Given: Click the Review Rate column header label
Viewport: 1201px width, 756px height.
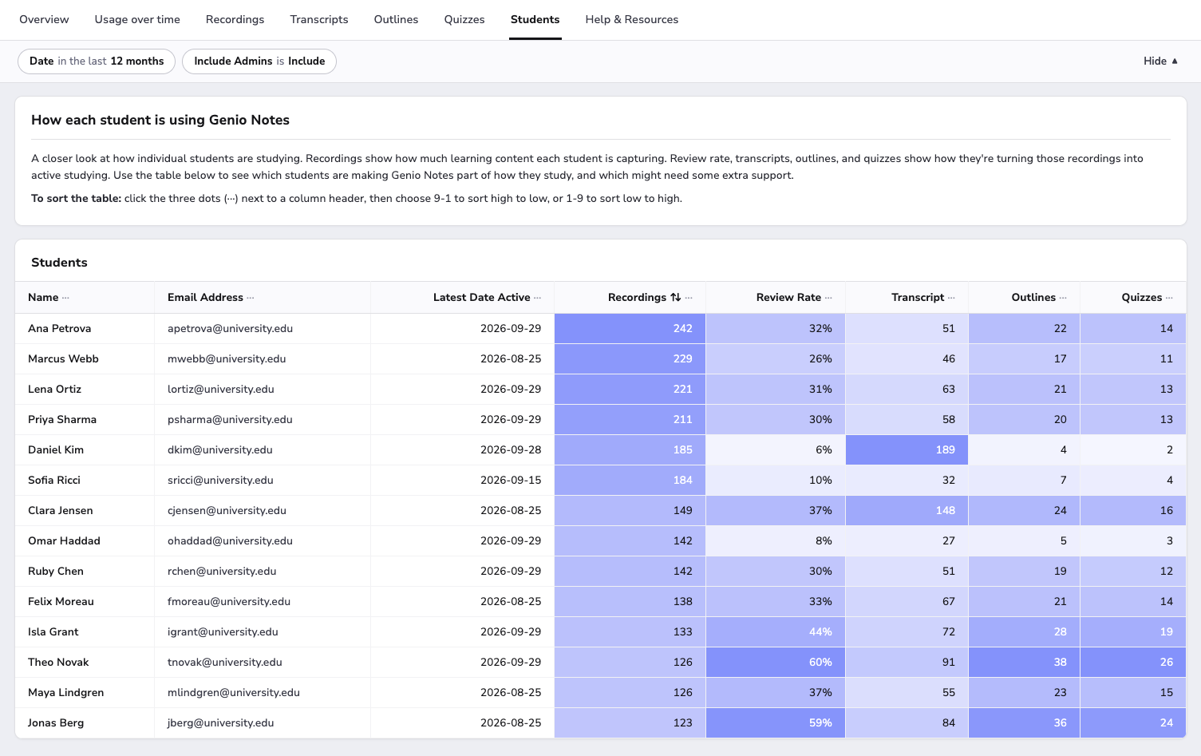Looking at the screenshot, I should click(x=788, y=297).
